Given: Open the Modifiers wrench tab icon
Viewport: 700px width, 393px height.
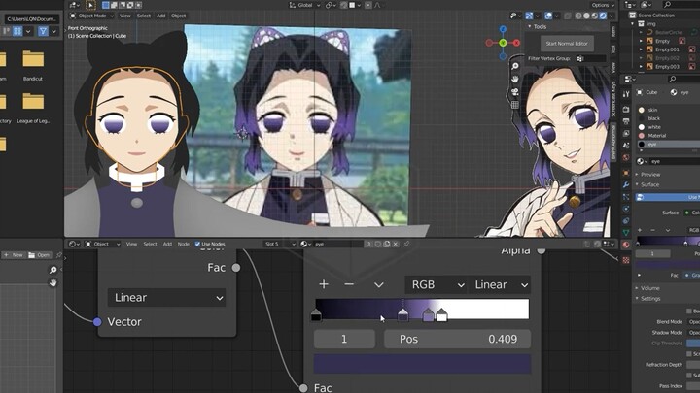Looking at the screenshot, I should tap(626, 185).
